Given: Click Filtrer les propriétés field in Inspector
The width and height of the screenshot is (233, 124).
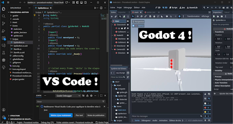Looking at the screenshot, I should (223, 24).
